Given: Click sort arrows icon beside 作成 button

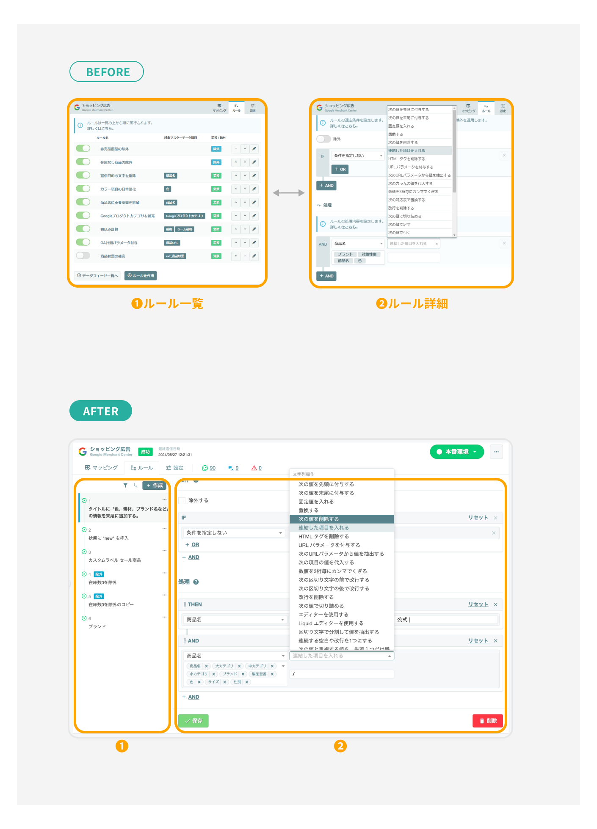Looking at the screenshot, I should click(x=135, y=486).
